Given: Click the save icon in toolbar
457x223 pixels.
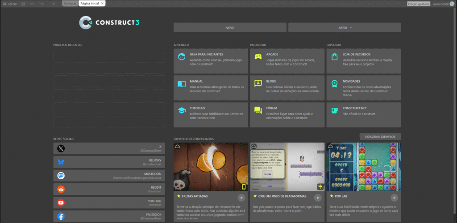Looking at the screenshot, I should 23,4.
